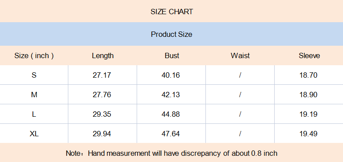Select the XL size row label

pos(34,134)
